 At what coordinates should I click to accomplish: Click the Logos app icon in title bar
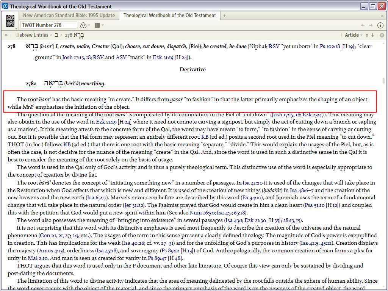pyautogui.click(x=5, y=6)
